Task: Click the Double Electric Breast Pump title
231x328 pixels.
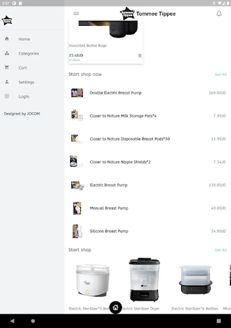Action: click(x=116, y=93)
